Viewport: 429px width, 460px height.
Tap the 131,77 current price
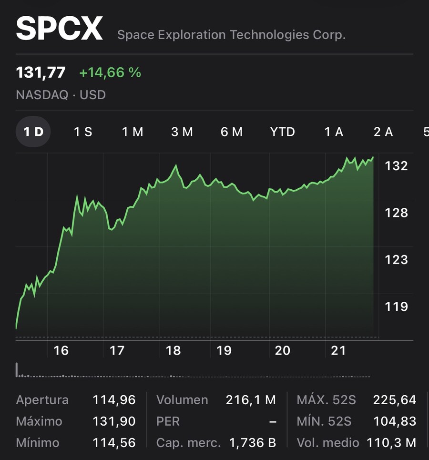tap(41, 72)
